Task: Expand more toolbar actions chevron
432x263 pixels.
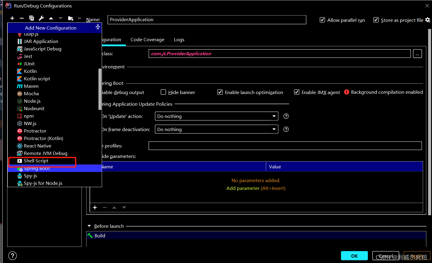Action: click(79, 18)
